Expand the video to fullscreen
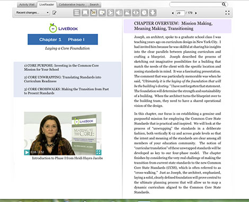The width and height of the screenshot is (249, 202). point(99,152)
